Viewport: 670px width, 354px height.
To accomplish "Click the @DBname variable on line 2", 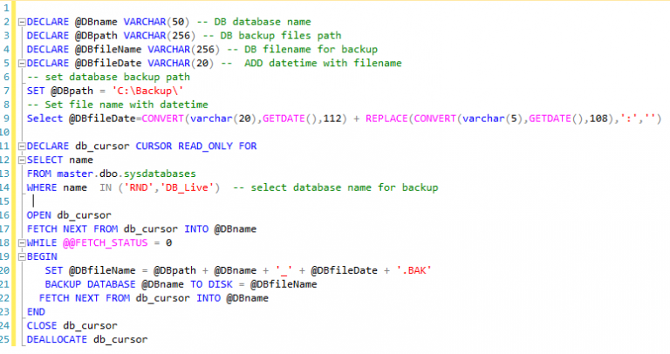I will (96, 22).
